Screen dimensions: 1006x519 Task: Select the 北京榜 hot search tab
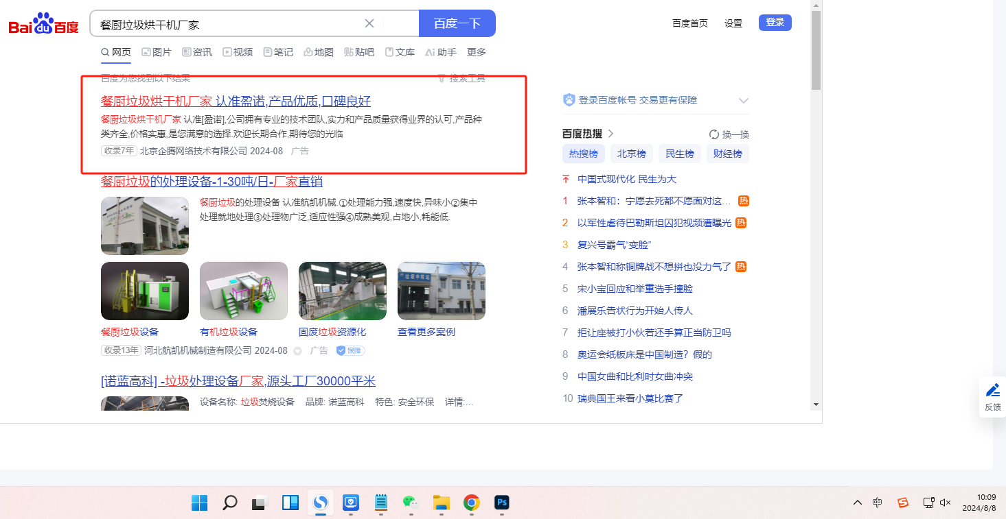[631, 154]
